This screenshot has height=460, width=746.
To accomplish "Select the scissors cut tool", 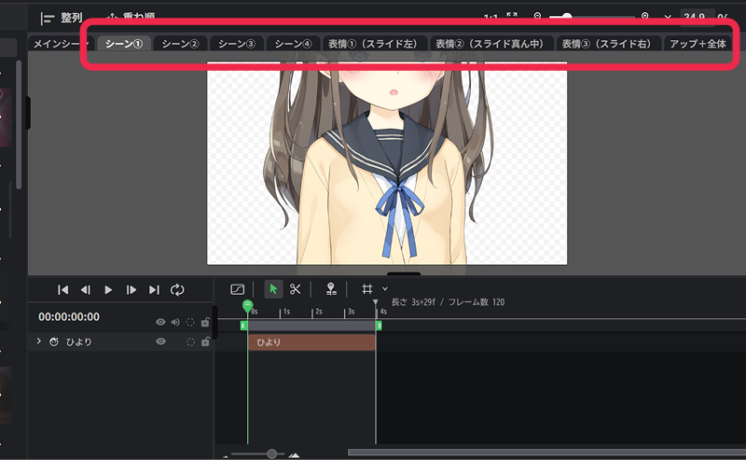I will [296, 289].
